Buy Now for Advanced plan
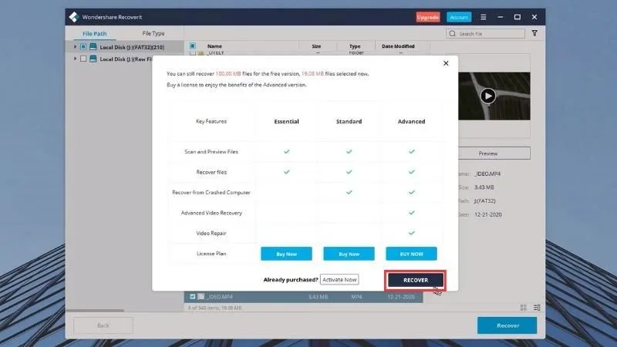Screen dimensions: 617x347 click(x=411, y=254)
